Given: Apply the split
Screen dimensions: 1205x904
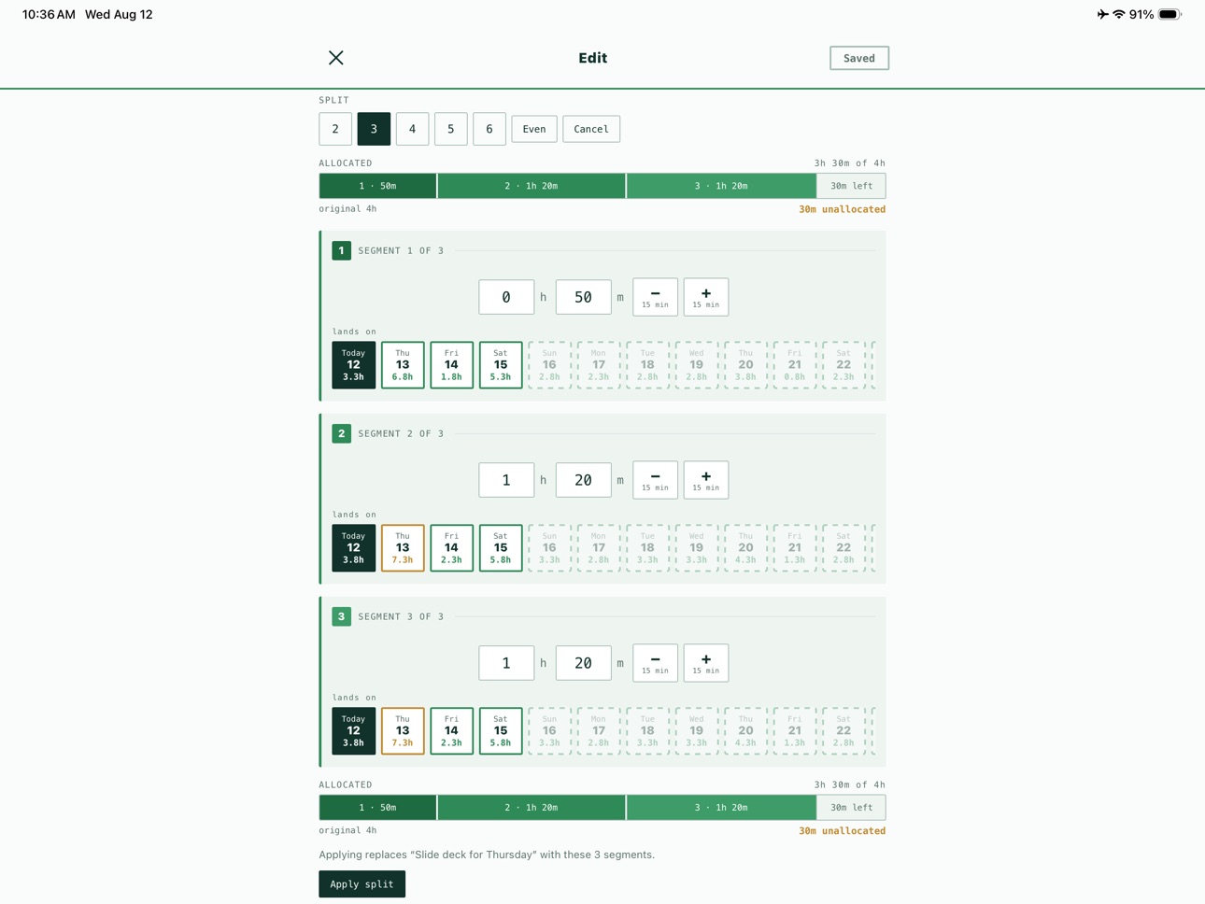Looking at the screenshot, I should tap(361, 884).
